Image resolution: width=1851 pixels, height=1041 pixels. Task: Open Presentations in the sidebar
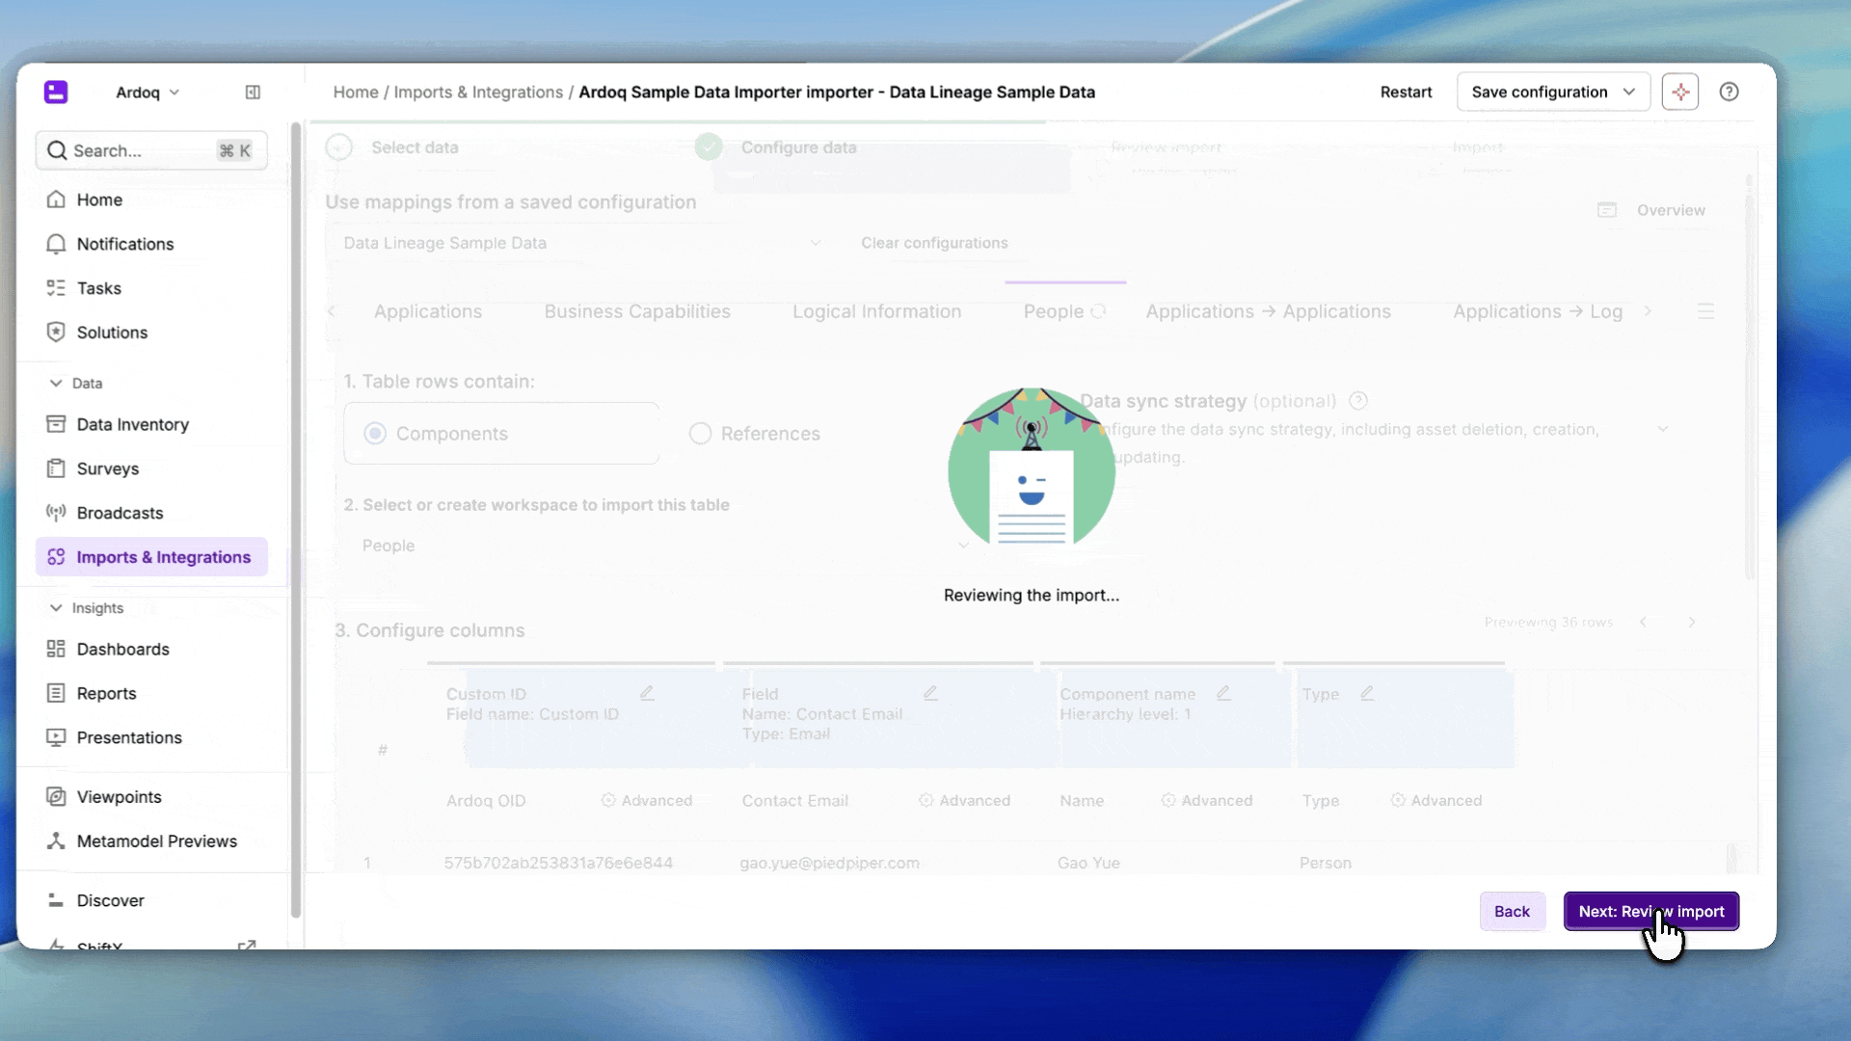(x=151, y=737)
